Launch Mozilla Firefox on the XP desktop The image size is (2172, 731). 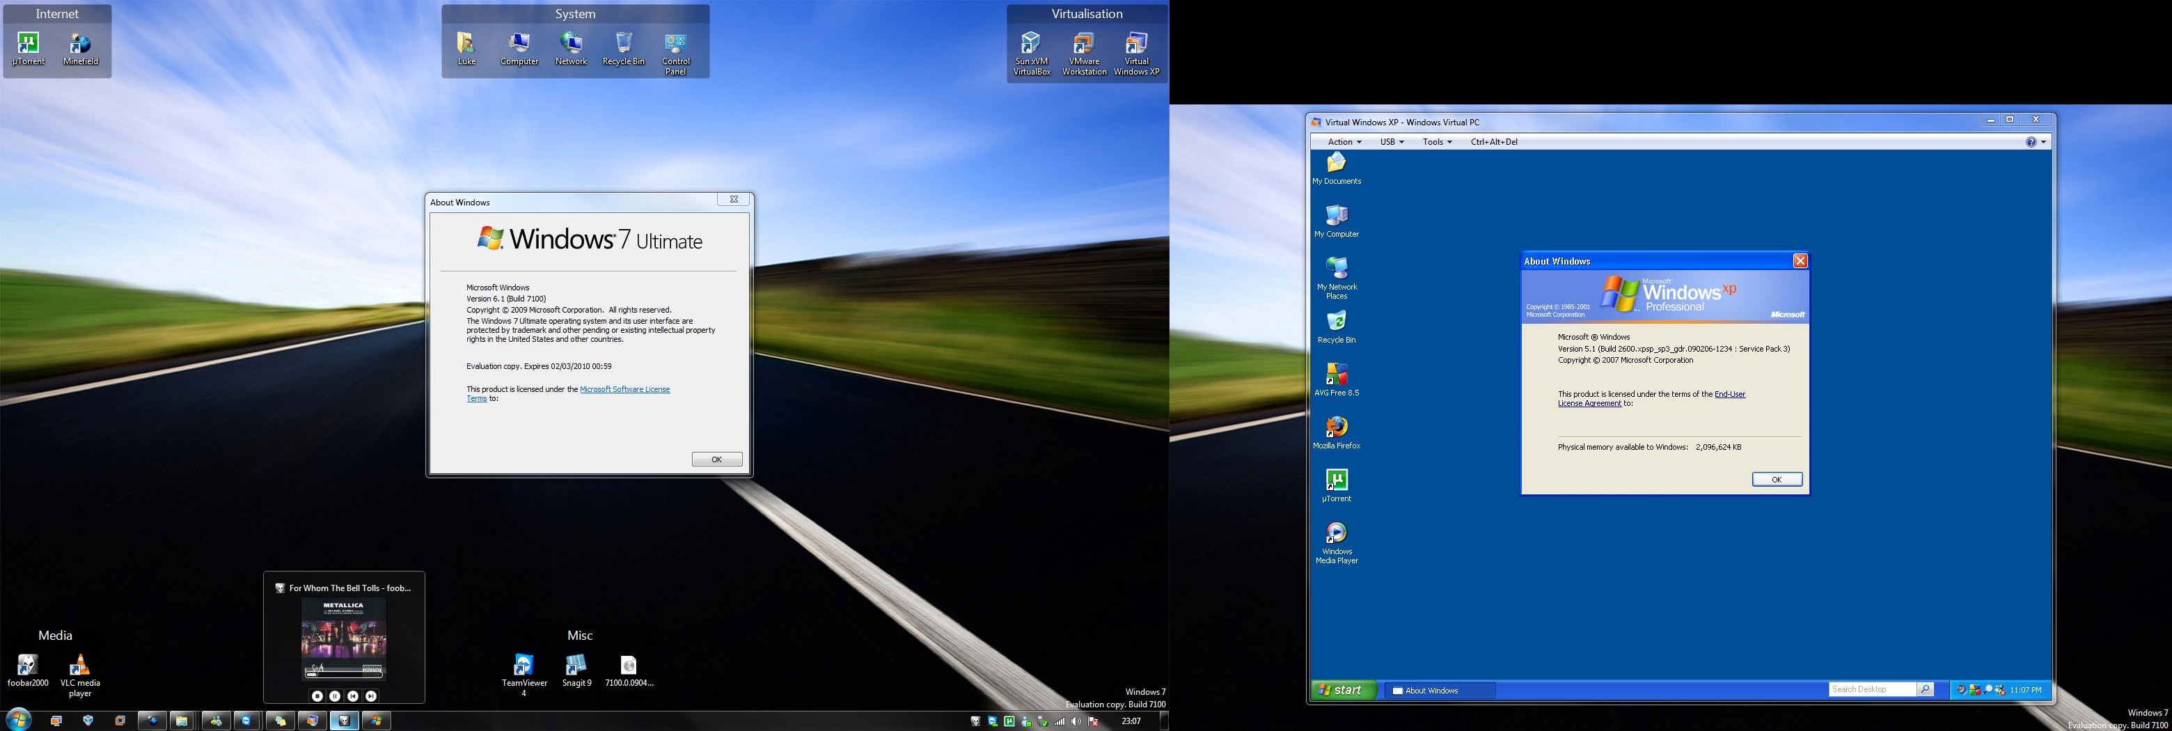(x=1337, y=427)
